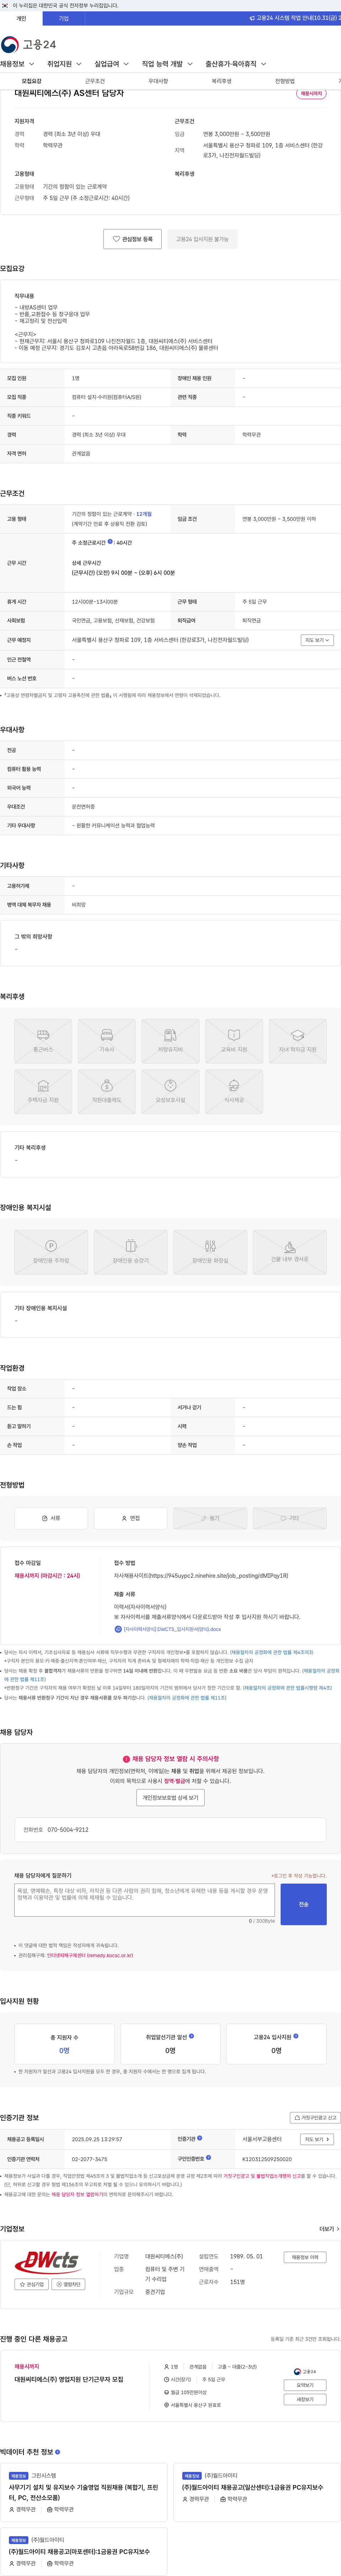Image resolution: width=341 pixels, height=2576 pixels.
Task: Expand the 출산휴가·육아휴직 menu
Action: (x=235, y=64)
